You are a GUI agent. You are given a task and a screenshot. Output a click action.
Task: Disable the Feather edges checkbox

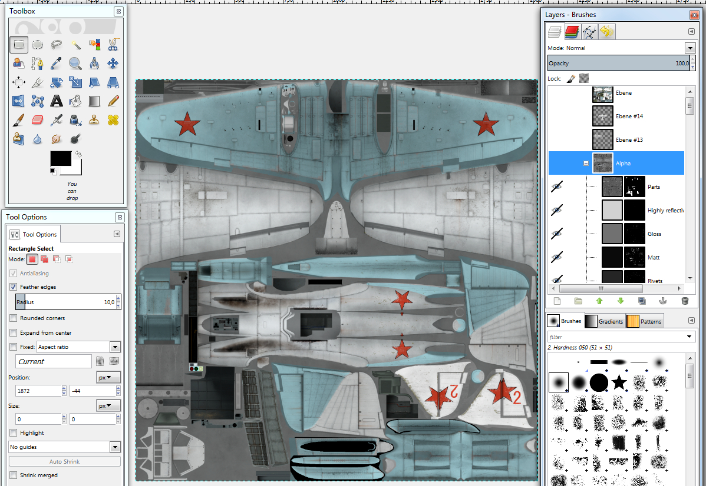[13, 287]
